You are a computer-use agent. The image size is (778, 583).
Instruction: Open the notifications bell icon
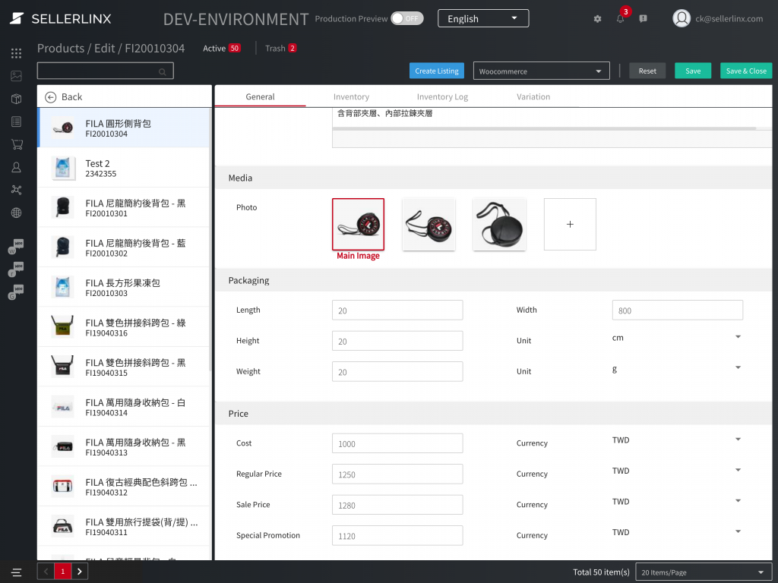[x=620, y=19]
